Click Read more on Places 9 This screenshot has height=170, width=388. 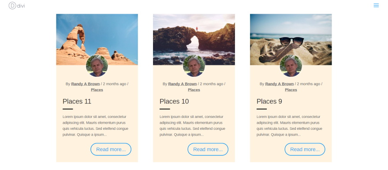pyautogui.click(x=305, y=149)
